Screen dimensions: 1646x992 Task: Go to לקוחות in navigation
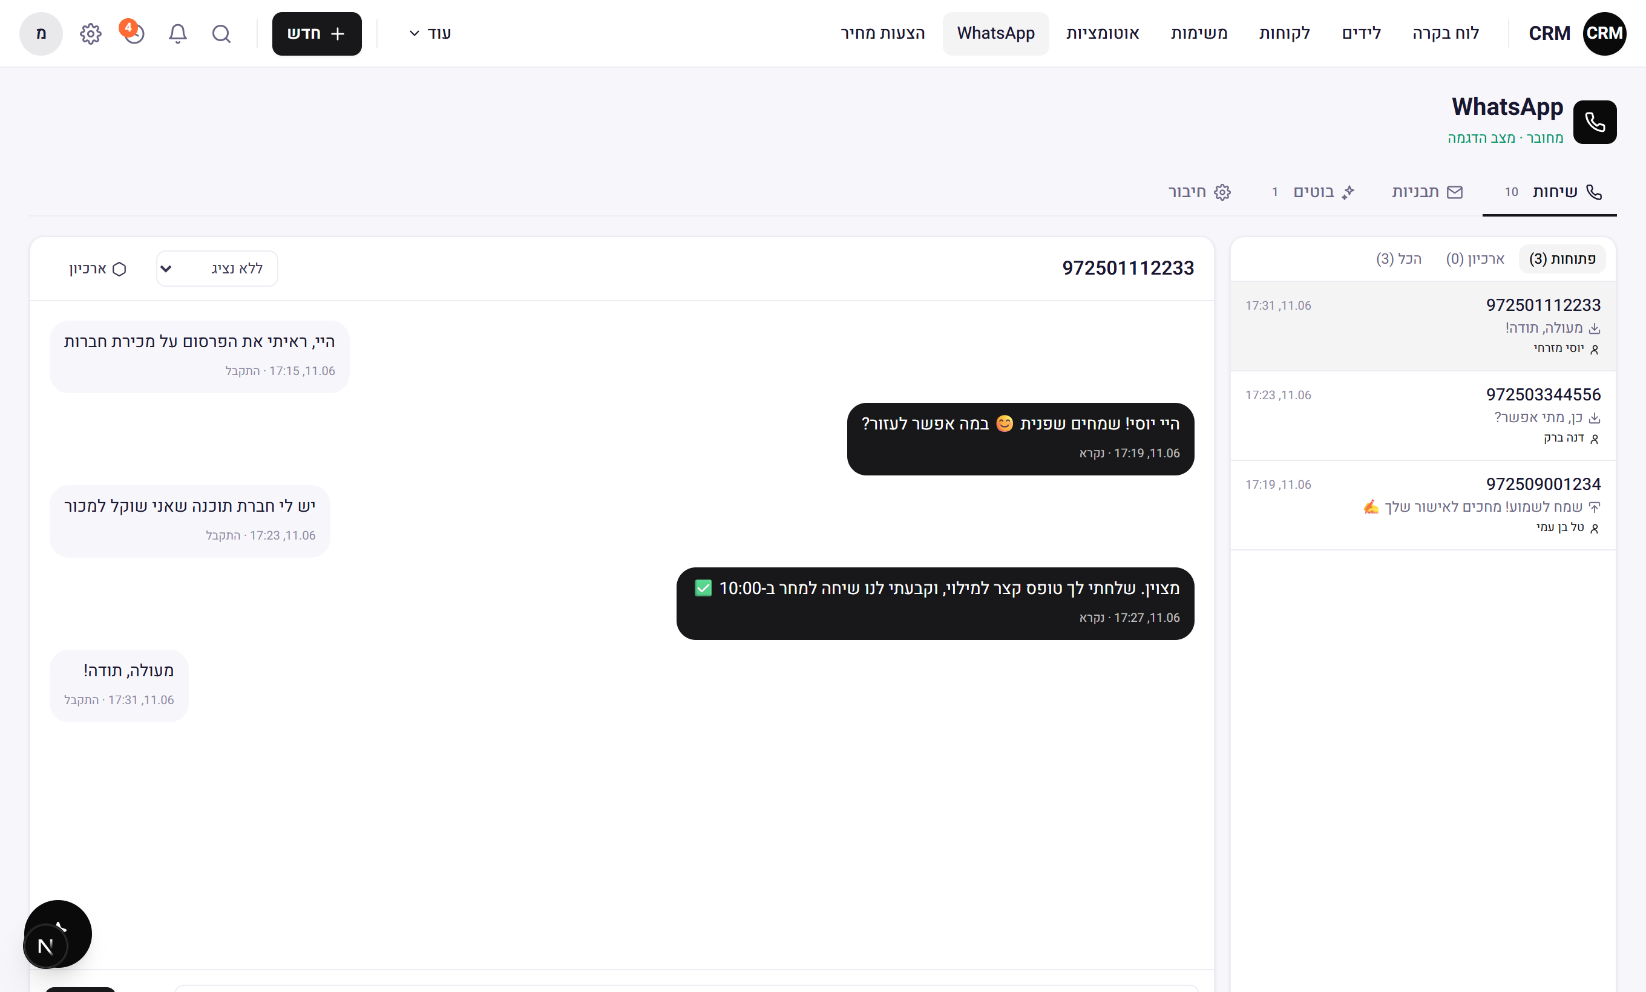[1285, 33]
